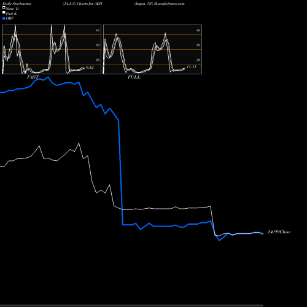The height and width of the screenshot is (307, 307).
Task: Click the '(Aegon NV) MunafaSutra.com' text
Action: 159,4
